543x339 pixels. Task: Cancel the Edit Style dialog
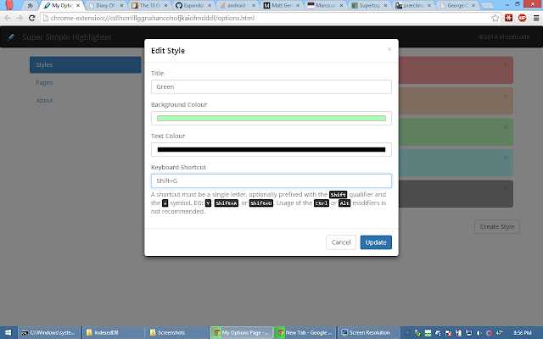[341, 242]
